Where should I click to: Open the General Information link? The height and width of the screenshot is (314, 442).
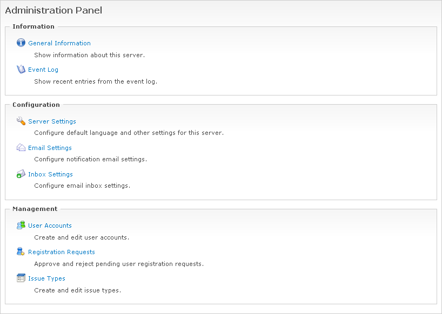59,43
